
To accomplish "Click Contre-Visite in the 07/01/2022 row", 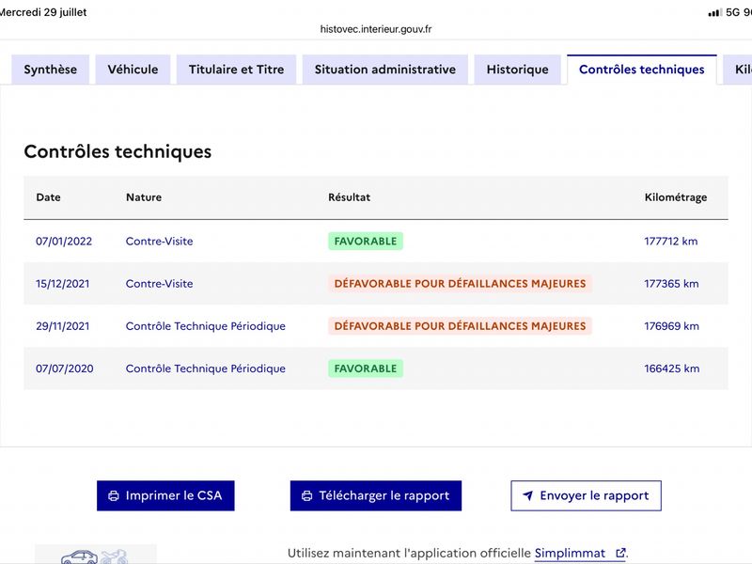I will [159, 242].
